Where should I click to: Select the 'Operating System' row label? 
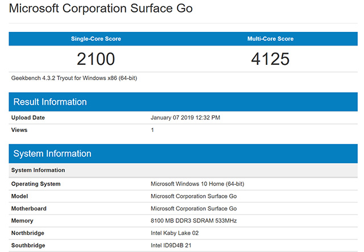coord(36,184)
